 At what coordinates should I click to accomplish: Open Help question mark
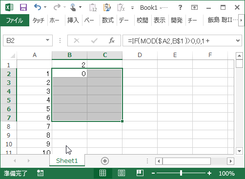coord(180,7)
